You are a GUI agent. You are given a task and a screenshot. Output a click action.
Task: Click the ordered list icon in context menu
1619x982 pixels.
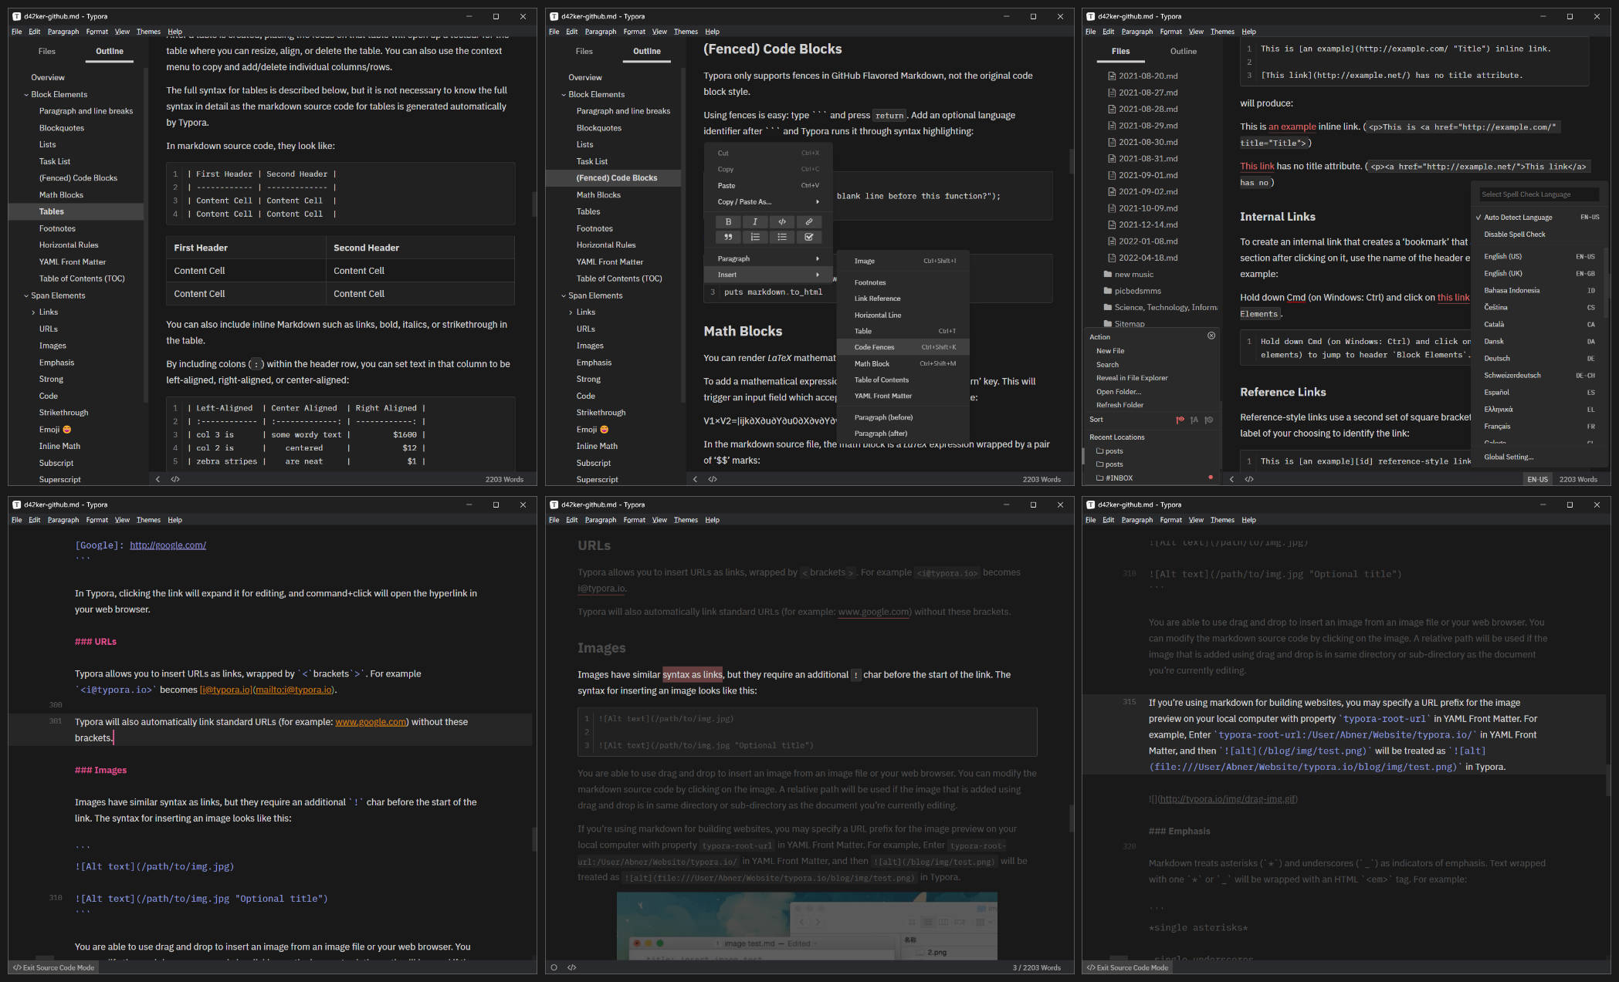click(755, 237)
